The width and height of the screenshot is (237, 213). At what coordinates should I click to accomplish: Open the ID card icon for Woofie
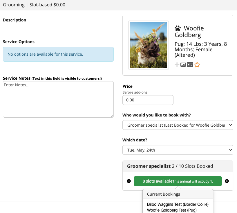point(190,65)
